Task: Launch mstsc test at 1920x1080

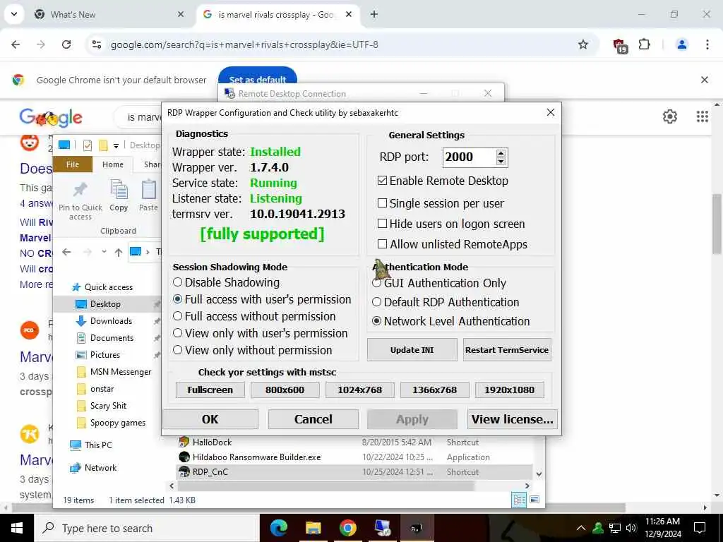Action: click(510, 390)
